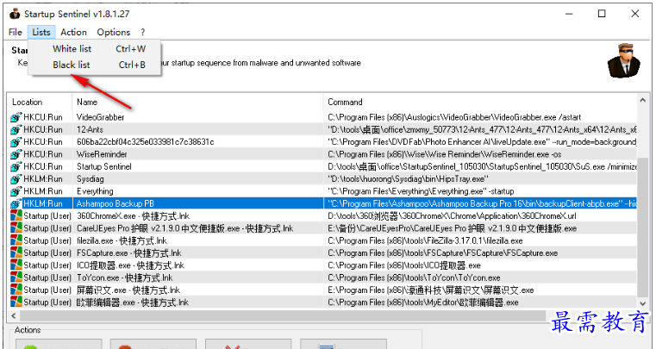Select the Everything name cell
Viewport: 656px width, 349px height.
click(95, 191)
